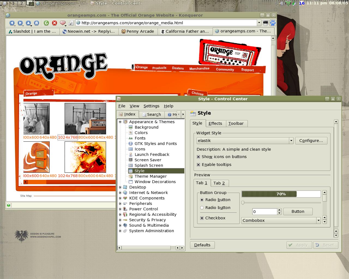
Task: Expand the Peripherals category
Action: coord(120,204)
